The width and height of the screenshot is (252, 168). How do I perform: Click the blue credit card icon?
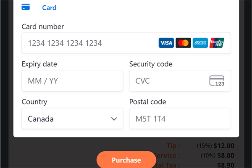(x=26, y=7)
